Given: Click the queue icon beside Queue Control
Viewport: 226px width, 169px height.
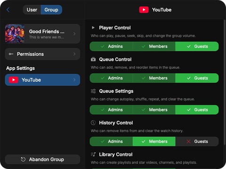Looking at the screenshot, I should tap(93, 59).
